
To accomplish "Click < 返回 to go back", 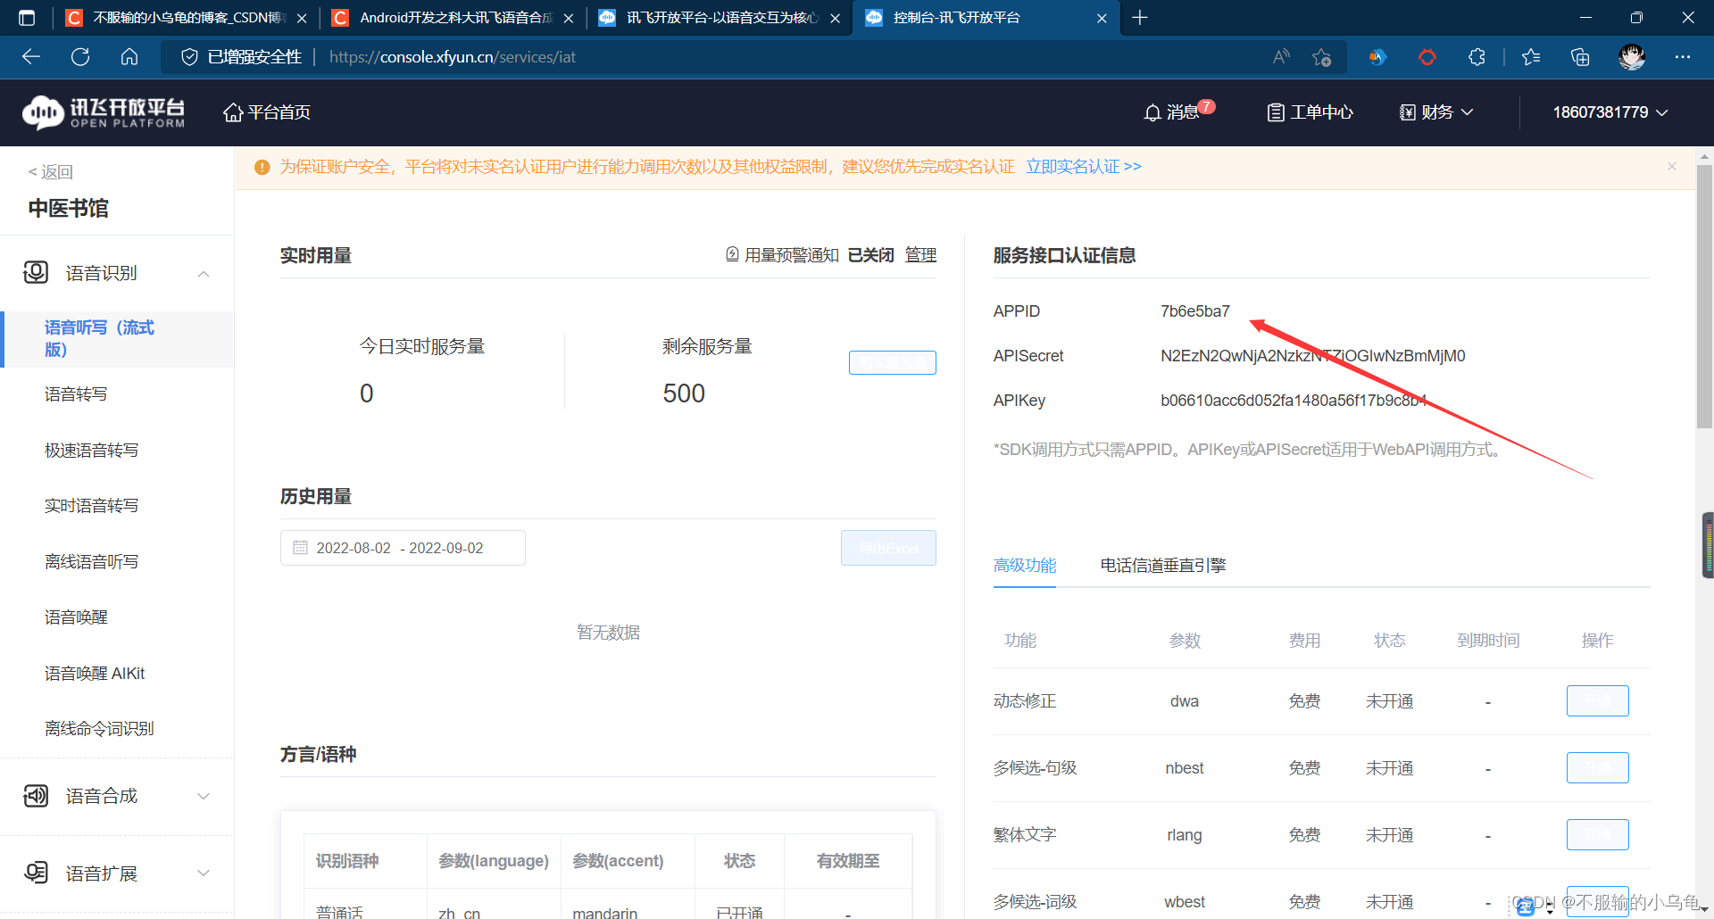I will pos(51,172).
